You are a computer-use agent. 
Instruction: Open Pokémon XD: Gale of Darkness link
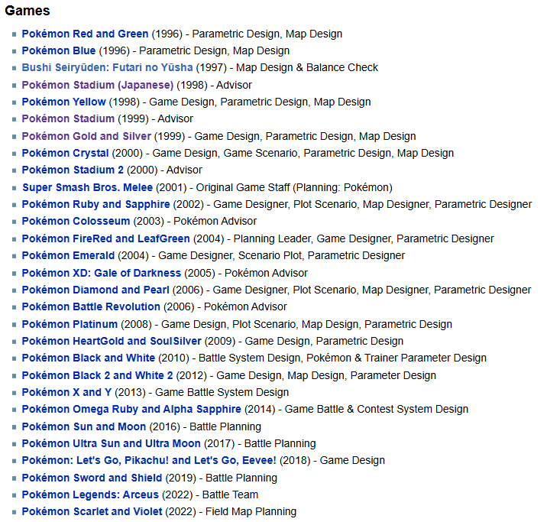(102, 273)
